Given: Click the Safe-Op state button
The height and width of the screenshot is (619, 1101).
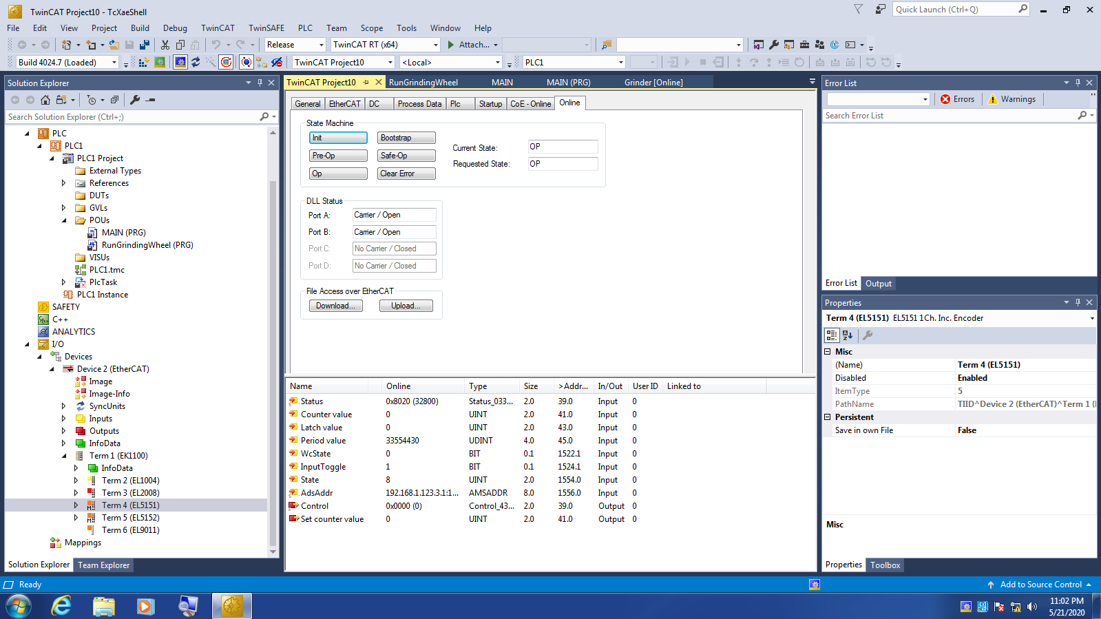Looking at the screenshot, I should [406, 156].
